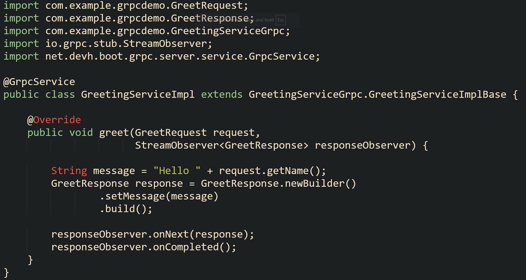Click the "Hello " string literal
This screenshot has width=526, height=280.
(x=177, y=170)
